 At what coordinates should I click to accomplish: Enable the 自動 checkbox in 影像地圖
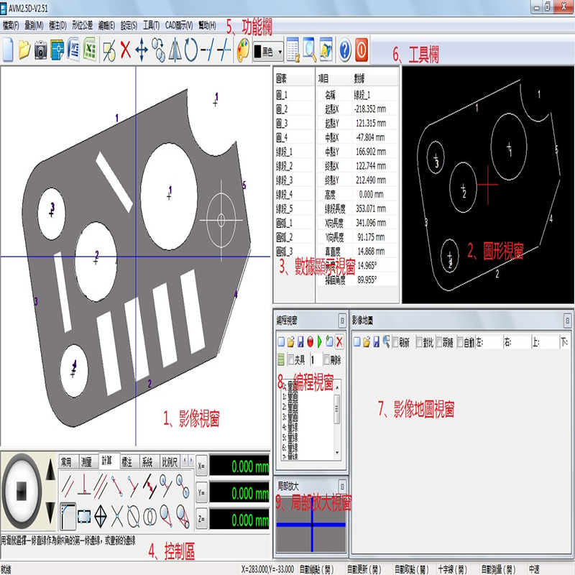460,342
